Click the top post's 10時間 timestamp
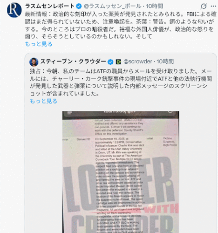 pyautogui.click(x=155, y=6)
